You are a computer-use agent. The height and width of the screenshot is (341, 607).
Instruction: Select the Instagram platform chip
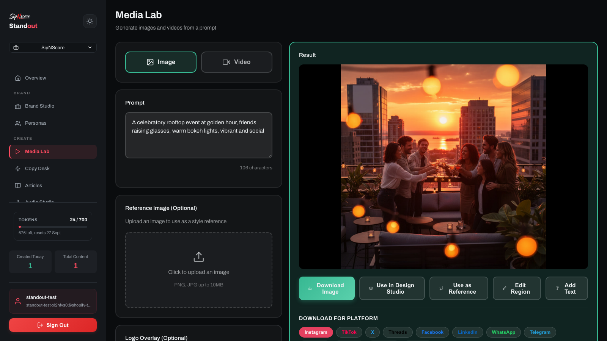click(x=316, y=332)
